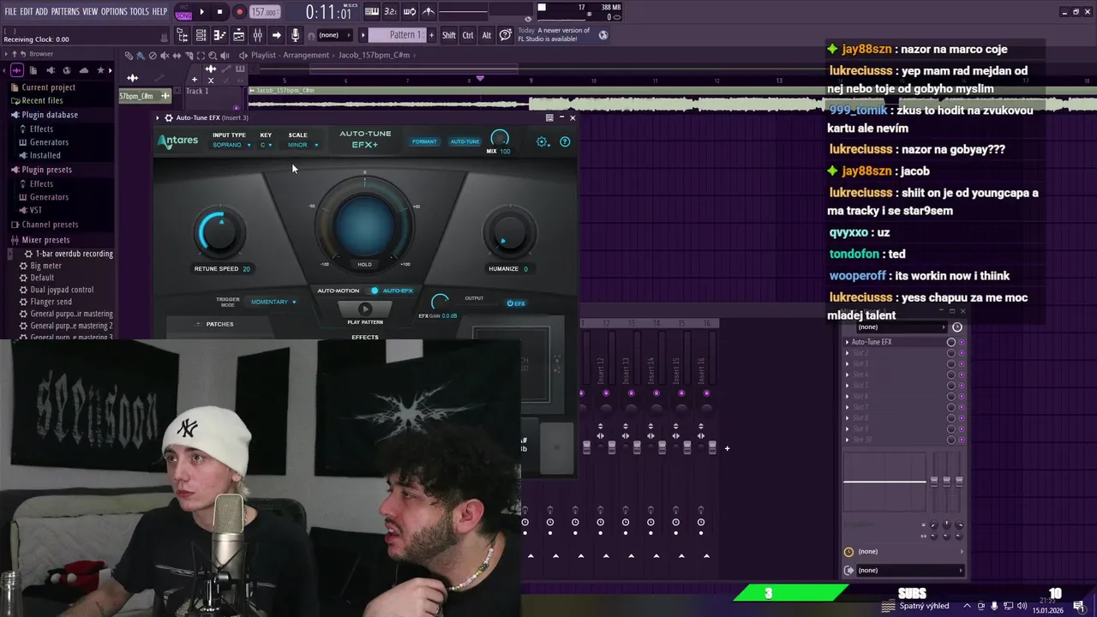Toggle the FORMANT button
Screen dimensions: 1097x617
point(424,141)
